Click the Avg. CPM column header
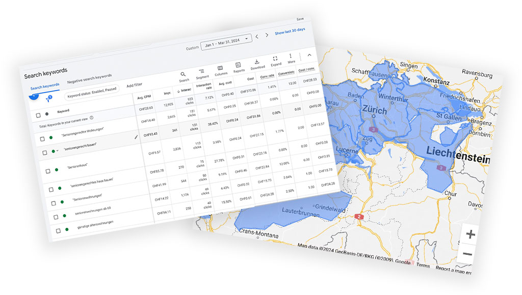This screenshot has height=295, width=522. pyautogui.click(x=144, y=97)
